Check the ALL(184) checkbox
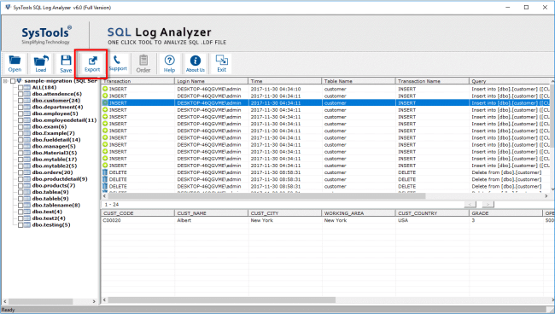Viewport: 555px width, 314px height. click(x=20, y=88)
